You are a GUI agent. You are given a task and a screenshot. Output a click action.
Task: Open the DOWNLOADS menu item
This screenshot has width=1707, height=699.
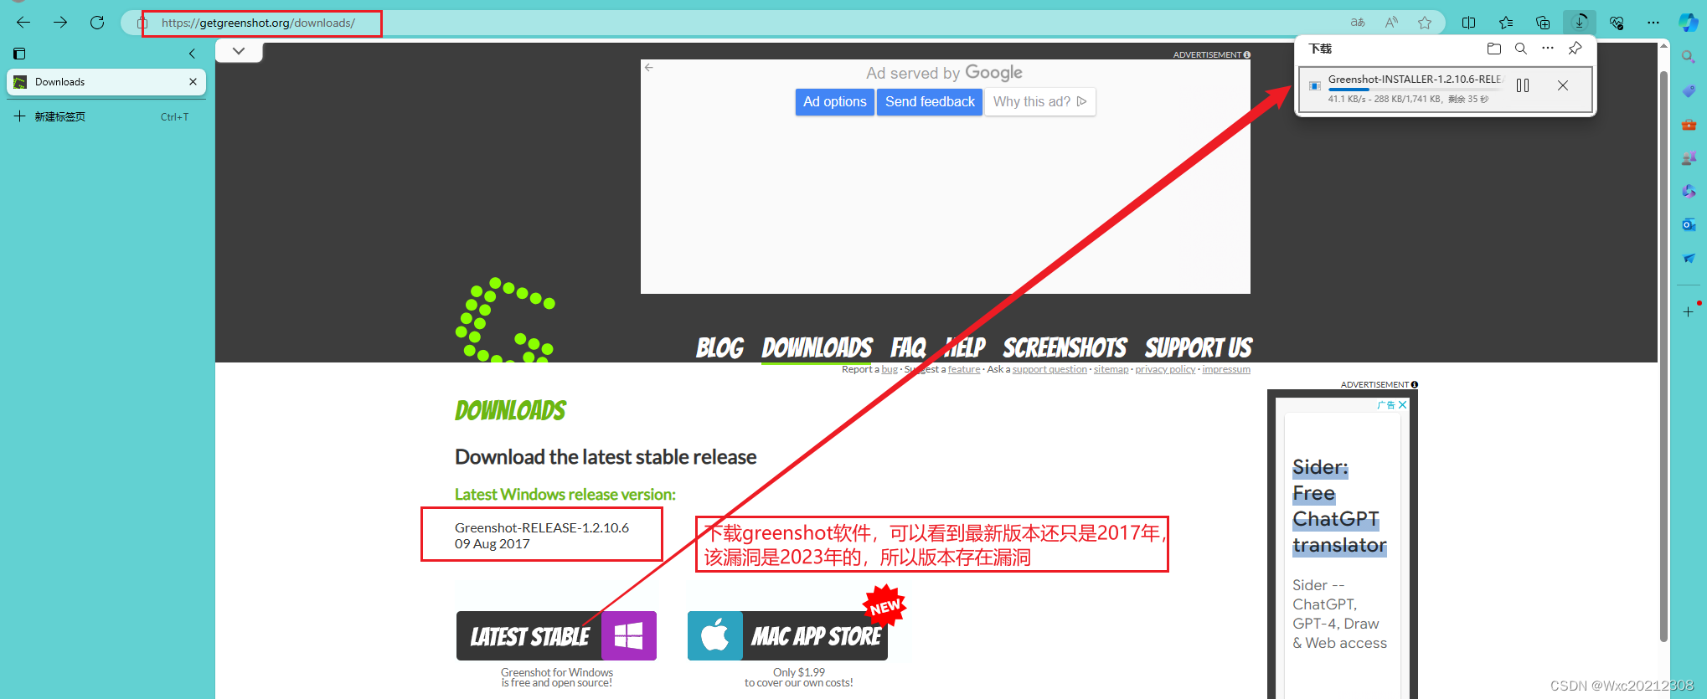click(x=817, y=347)
